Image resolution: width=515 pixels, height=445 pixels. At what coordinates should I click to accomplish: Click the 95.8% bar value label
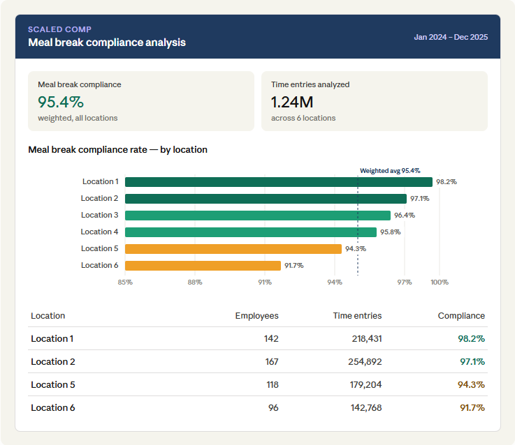click(390, 232)
